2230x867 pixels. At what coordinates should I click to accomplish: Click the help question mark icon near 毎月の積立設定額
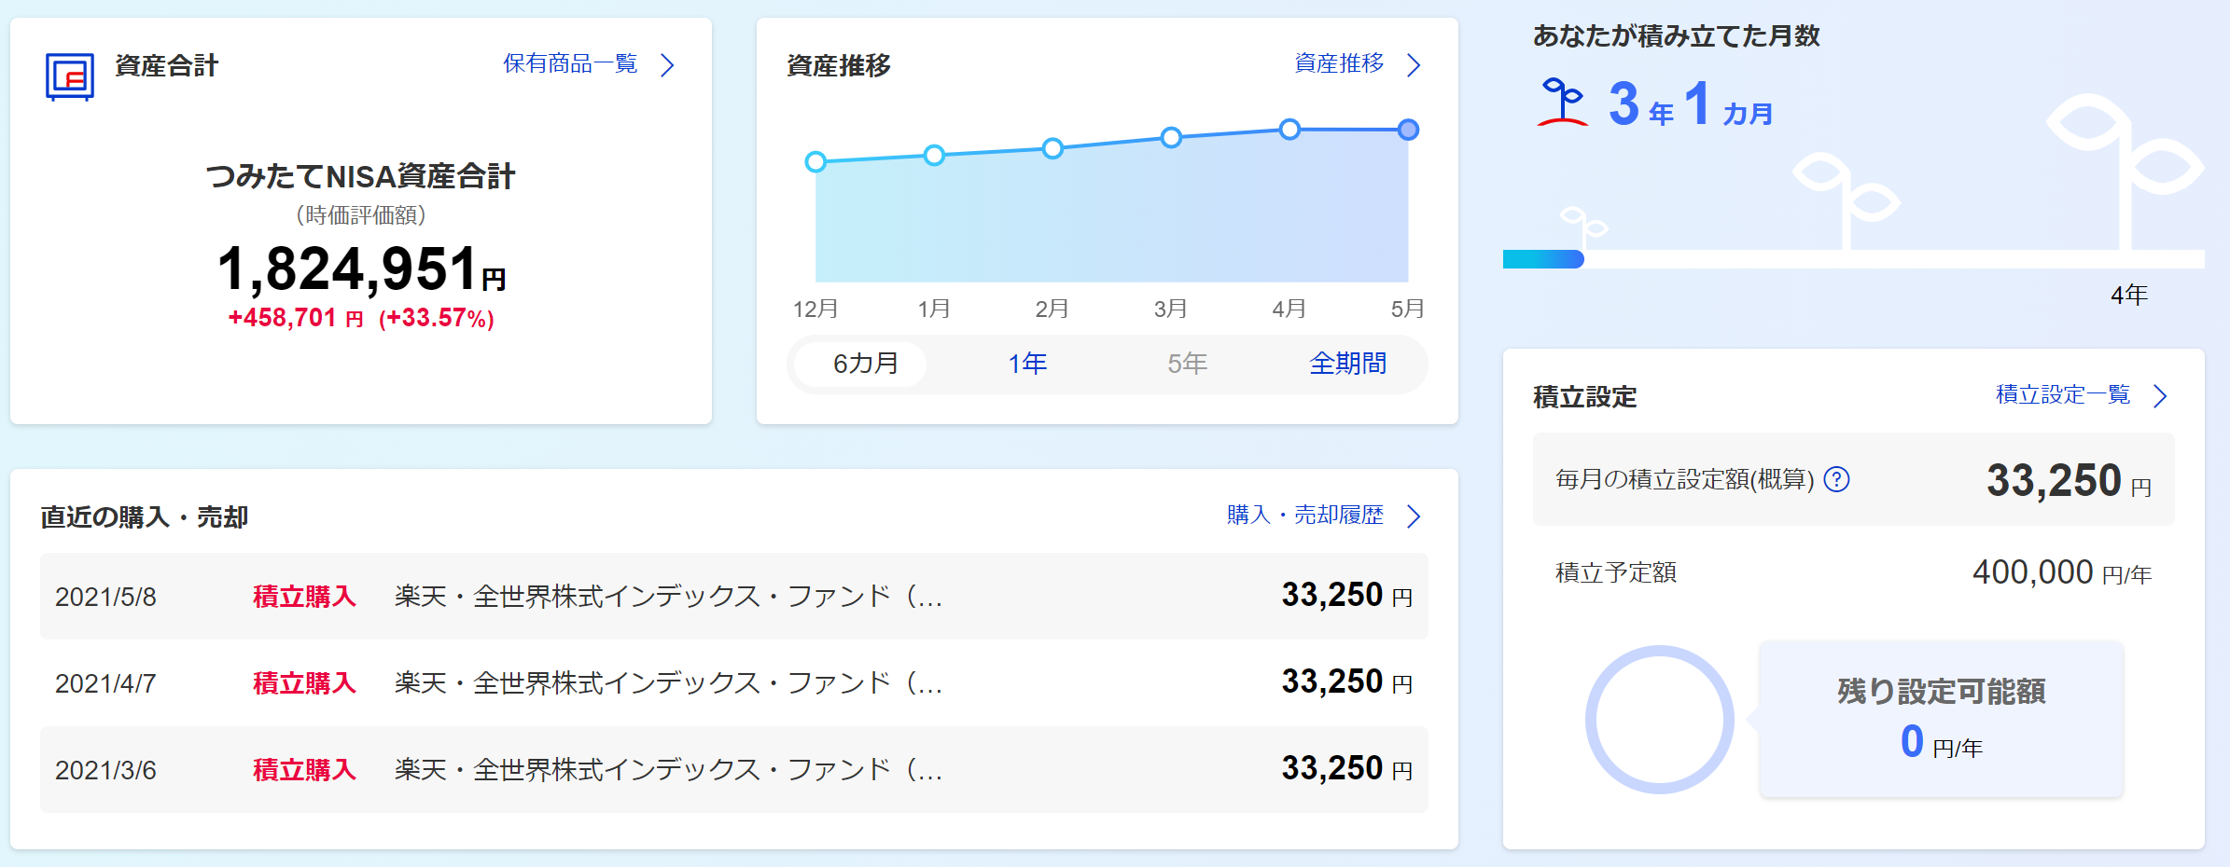(x=1836, y=479)
